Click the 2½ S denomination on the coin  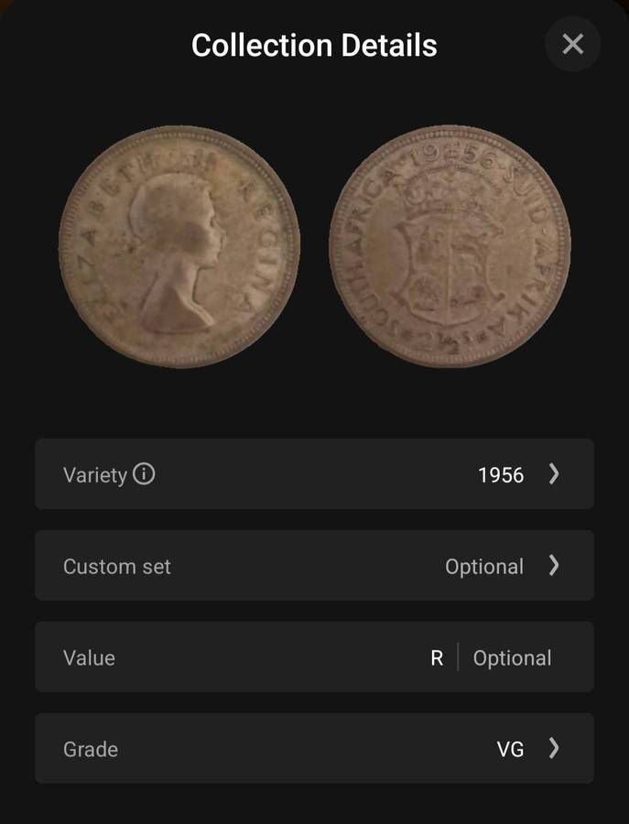[450, 339]
